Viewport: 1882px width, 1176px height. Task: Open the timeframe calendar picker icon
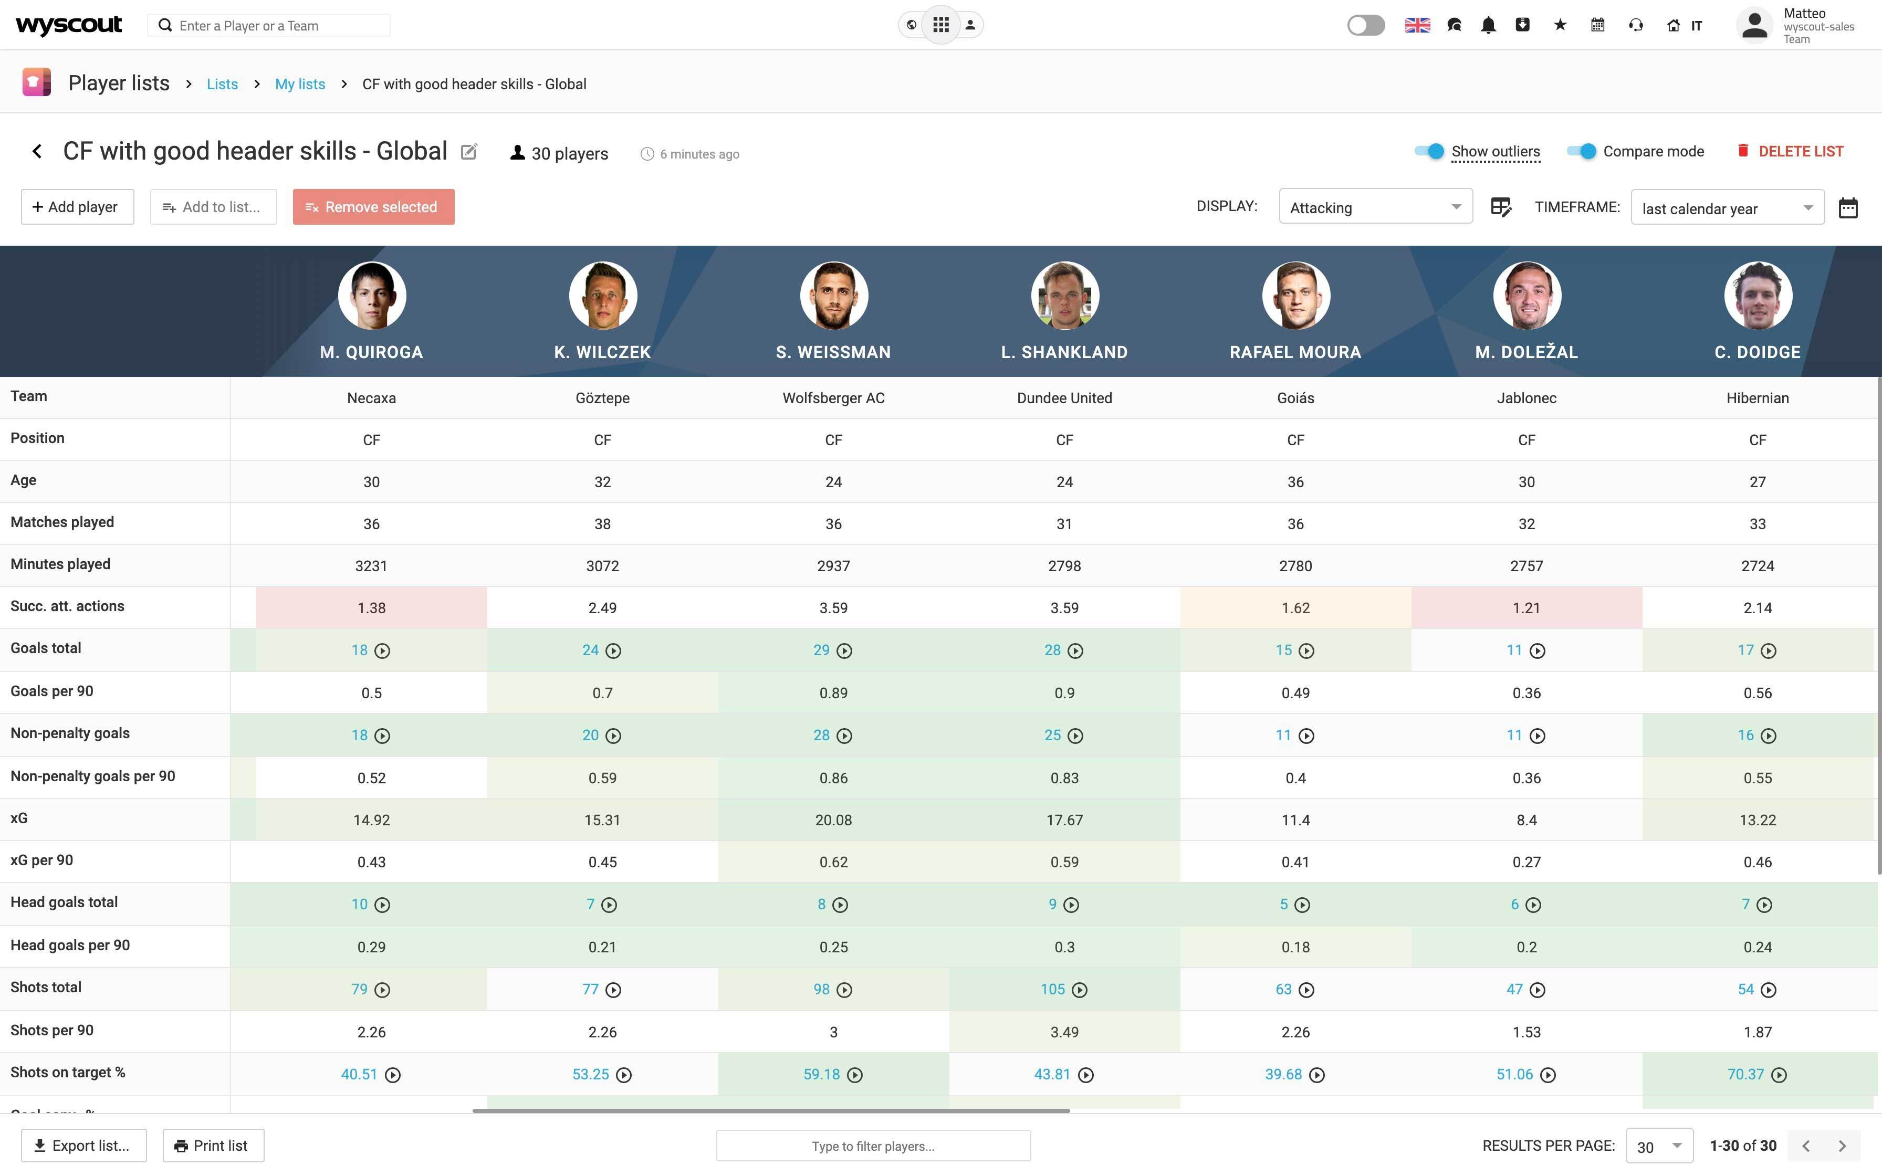1848,208
